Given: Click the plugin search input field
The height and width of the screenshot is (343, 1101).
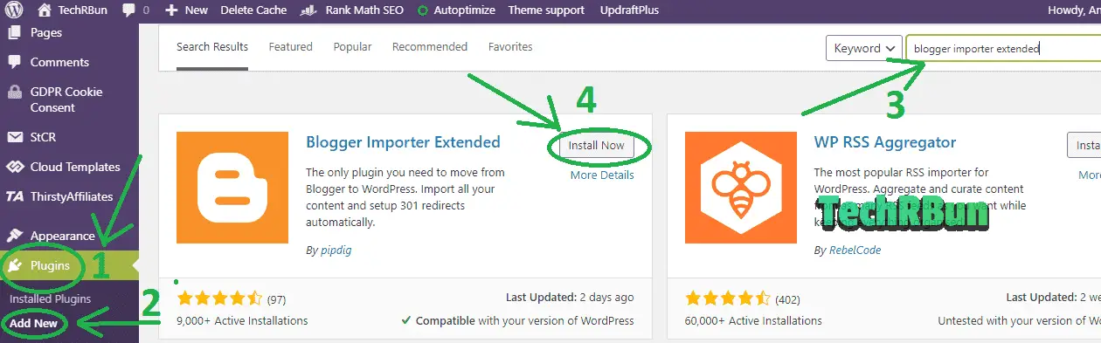Looking at the screenshot, I should pos(1003,49).
